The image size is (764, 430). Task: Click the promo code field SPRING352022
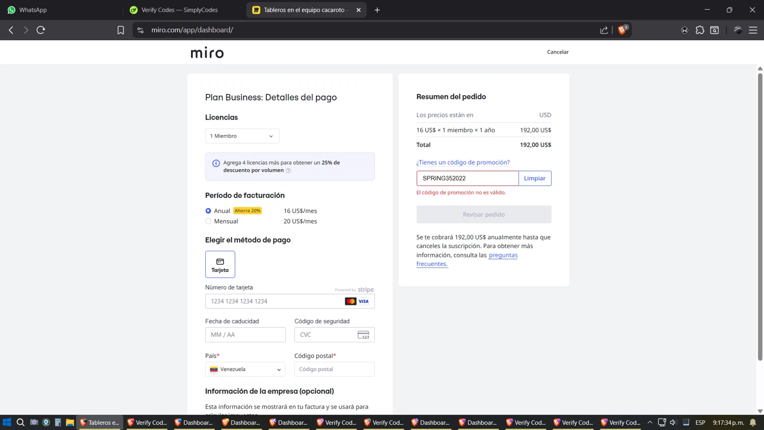468,178
